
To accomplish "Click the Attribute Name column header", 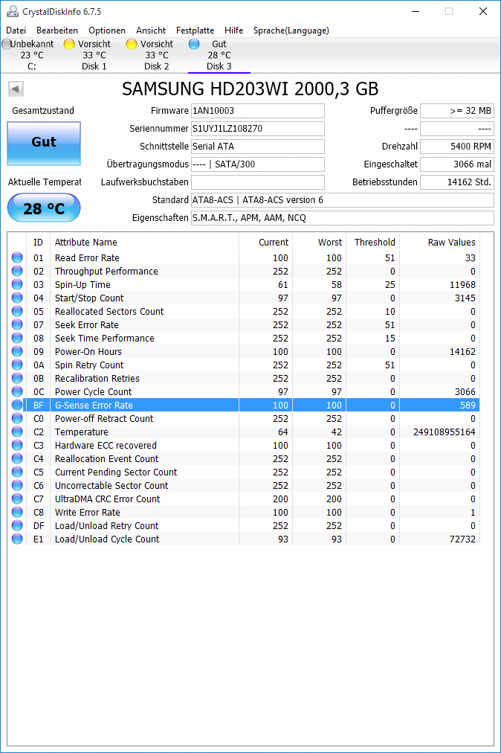I will coord(144,243).
